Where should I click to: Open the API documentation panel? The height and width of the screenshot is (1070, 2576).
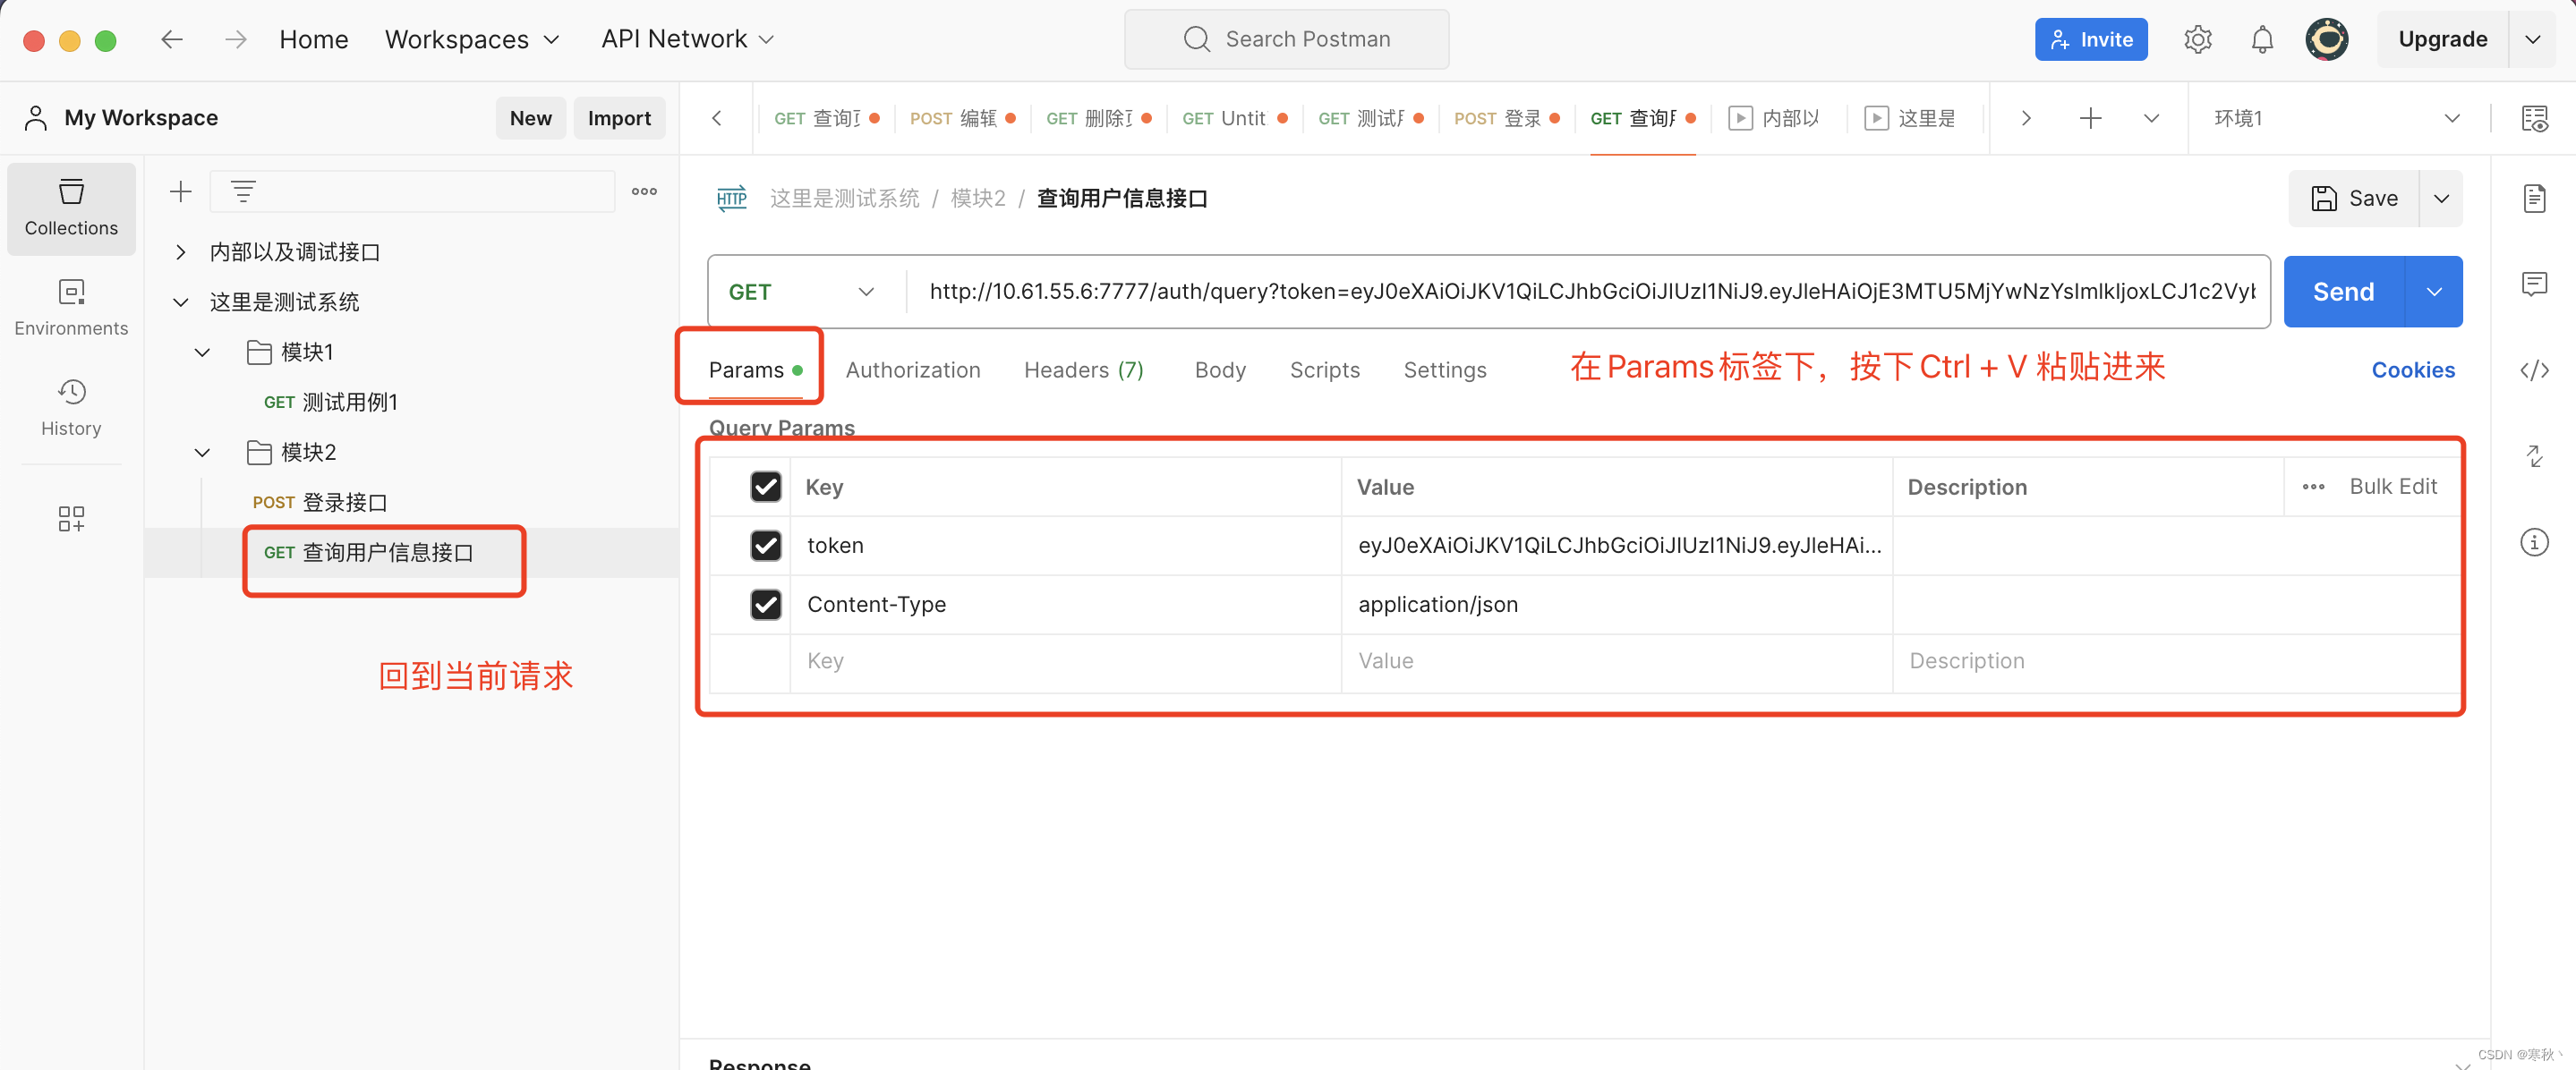tap(2537, 198)
